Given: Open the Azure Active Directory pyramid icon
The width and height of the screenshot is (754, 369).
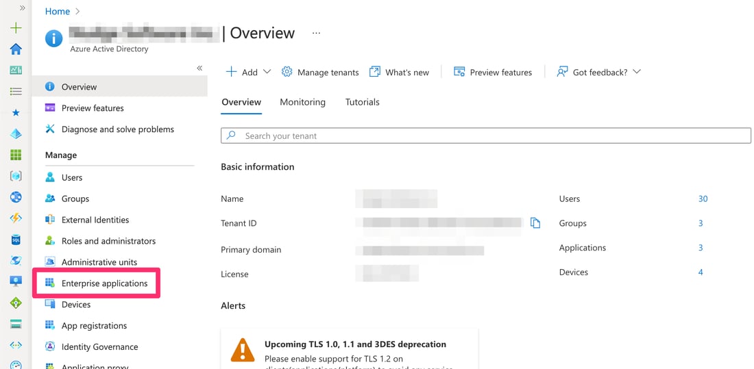Looking at the screenshot, I should (16, 133).
